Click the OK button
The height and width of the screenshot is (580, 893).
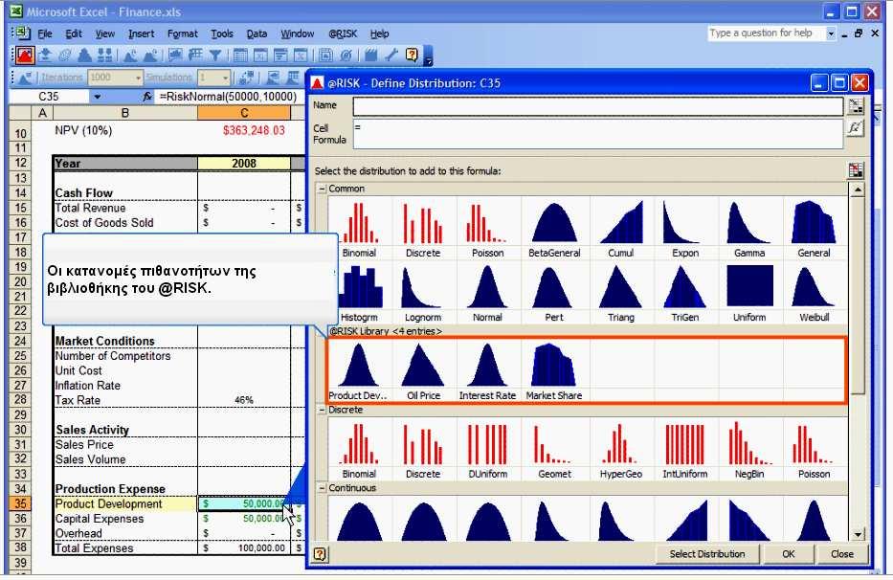pyautogui.click(x=789, y=554)
